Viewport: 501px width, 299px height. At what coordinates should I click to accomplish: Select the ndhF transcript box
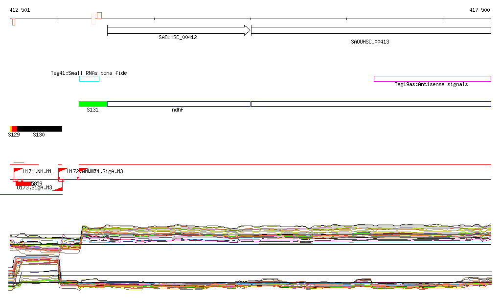pos(179,104)
